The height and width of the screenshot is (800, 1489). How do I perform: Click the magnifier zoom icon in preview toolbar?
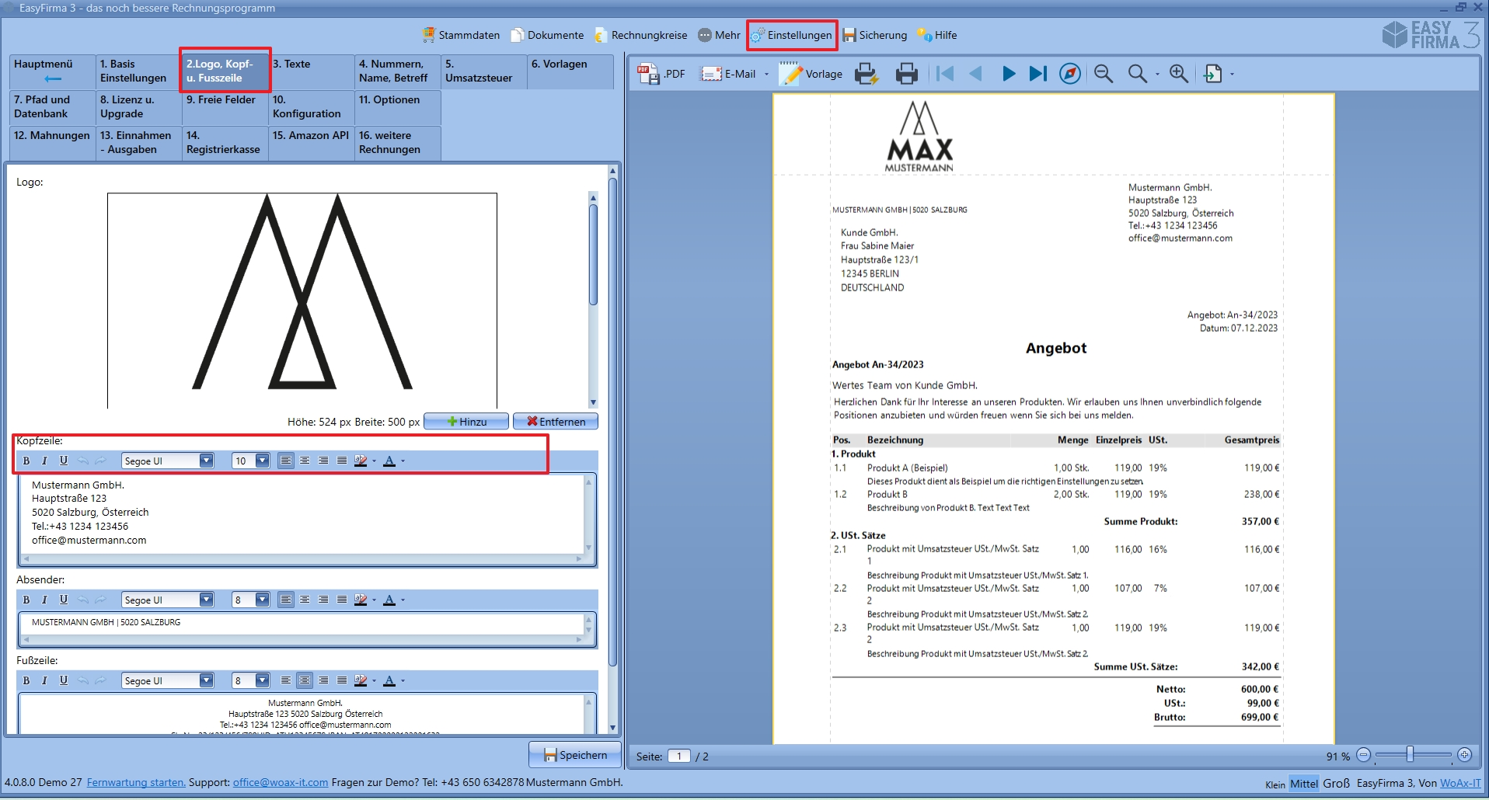click(x=1137, y=74)
